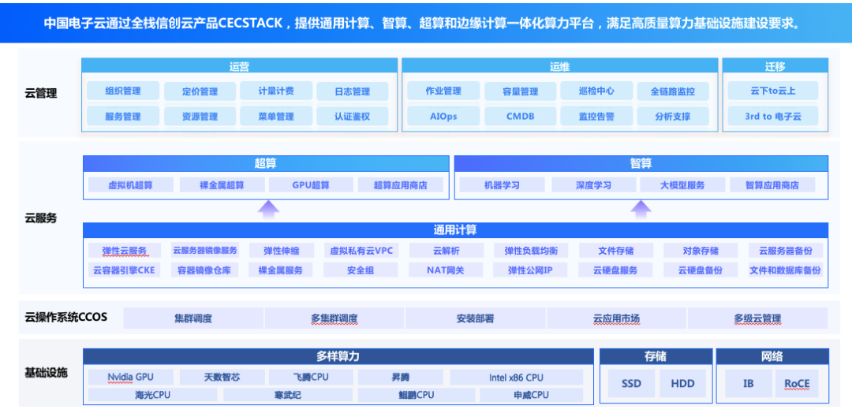Click the 云容器引擎CKE box

point(125,270)
